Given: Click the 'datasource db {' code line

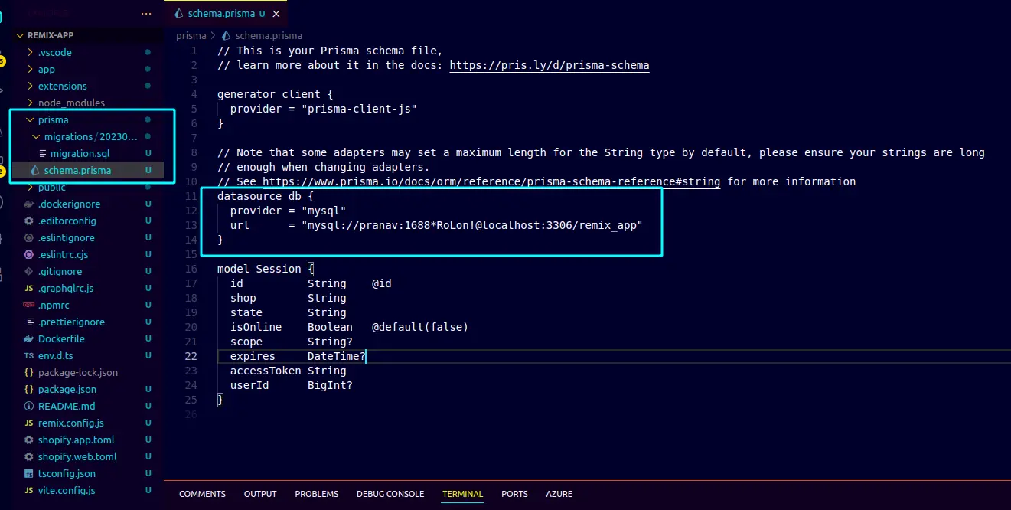Looking at the screenshot, I should [266, 196].
